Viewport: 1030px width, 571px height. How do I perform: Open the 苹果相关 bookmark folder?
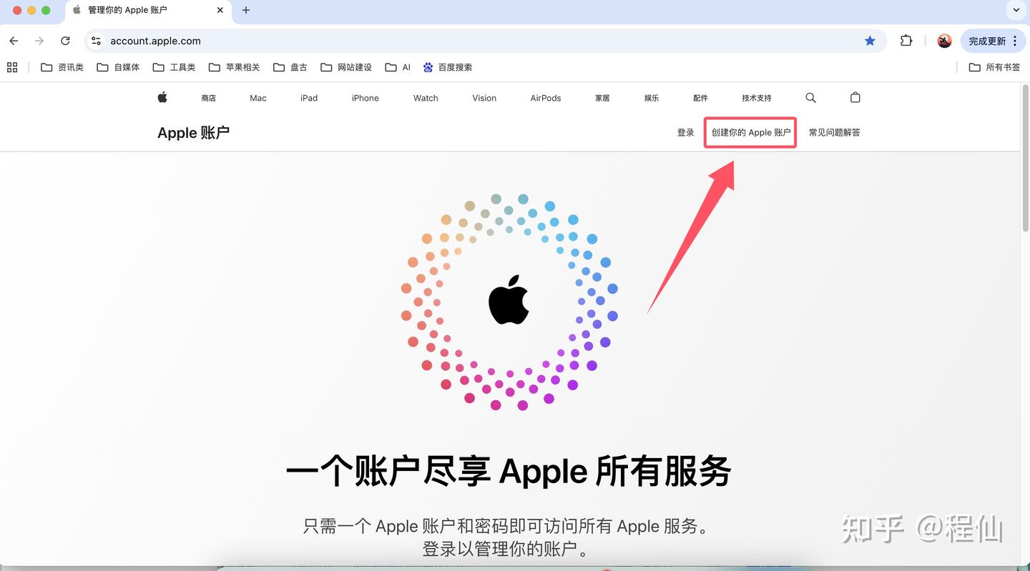[234, 67]
